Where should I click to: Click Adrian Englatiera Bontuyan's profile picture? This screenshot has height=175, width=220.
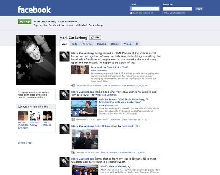[x=23, y=116]
